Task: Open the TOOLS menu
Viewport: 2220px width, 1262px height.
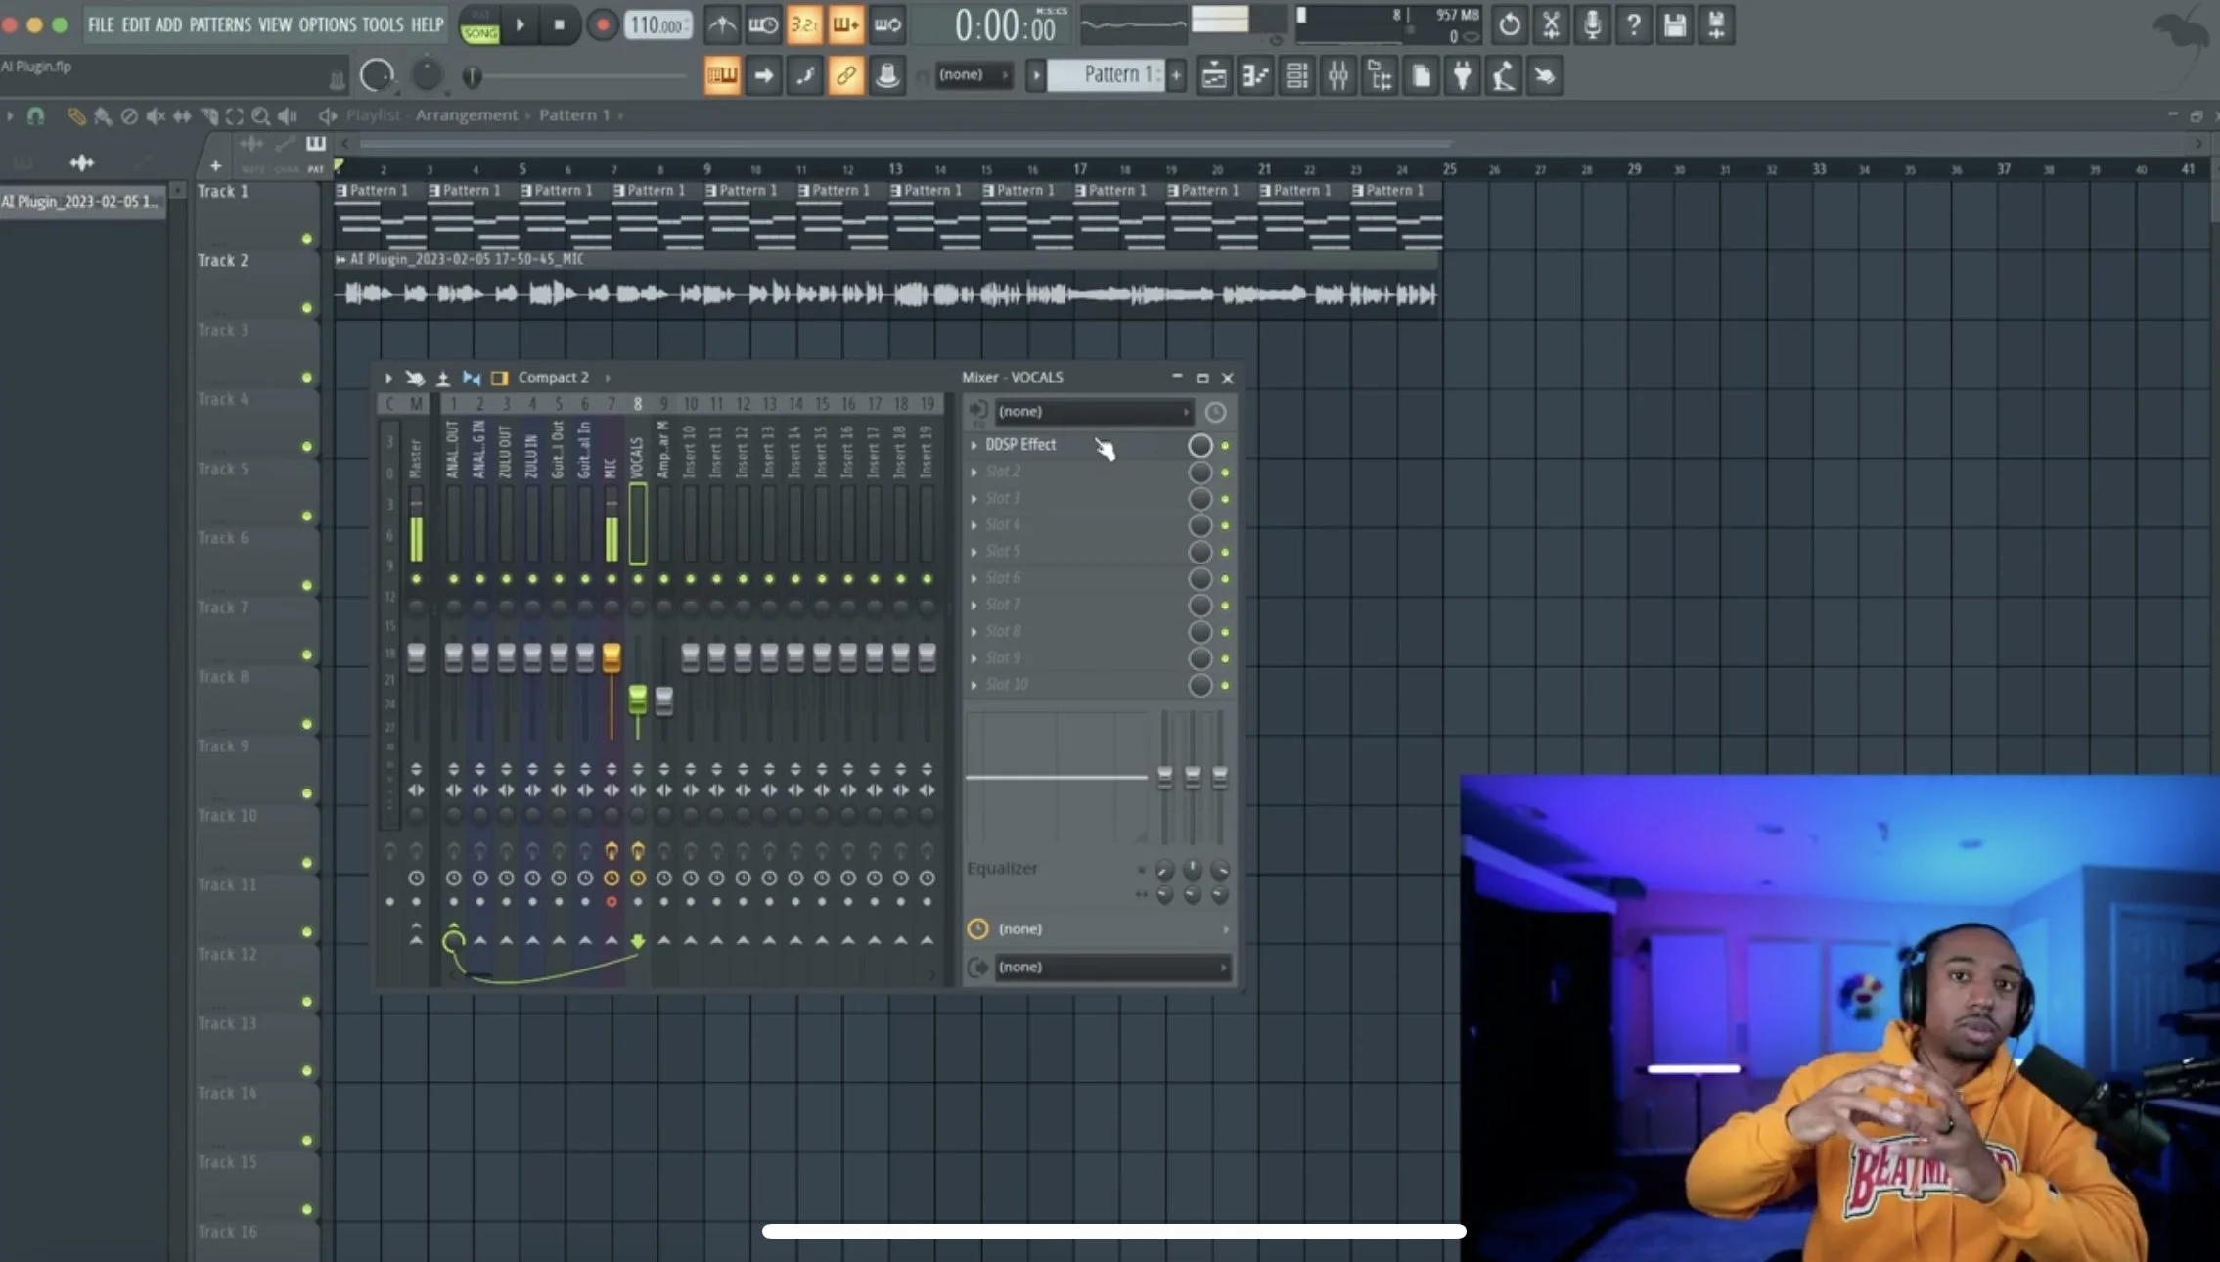Action: 383,24
